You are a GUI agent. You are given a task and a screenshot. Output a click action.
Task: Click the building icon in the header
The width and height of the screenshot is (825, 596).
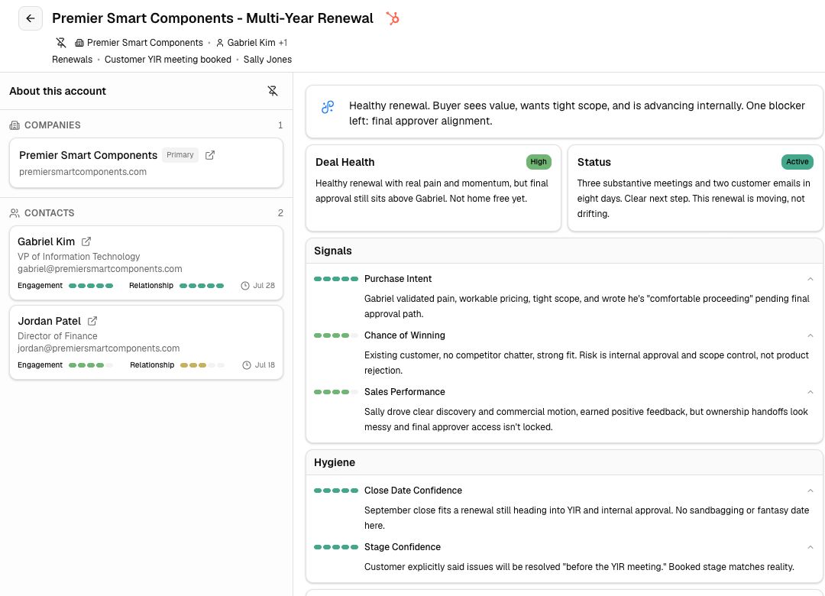tap(79, 43)
